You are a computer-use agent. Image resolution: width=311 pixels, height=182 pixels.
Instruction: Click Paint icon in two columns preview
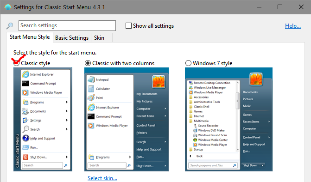(91, 97)
